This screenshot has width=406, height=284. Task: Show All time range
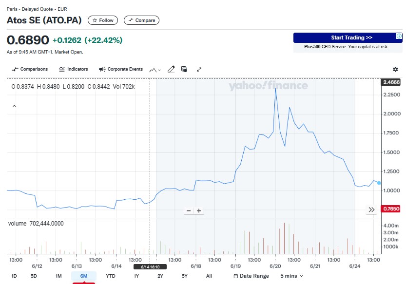tap(209, 276)
